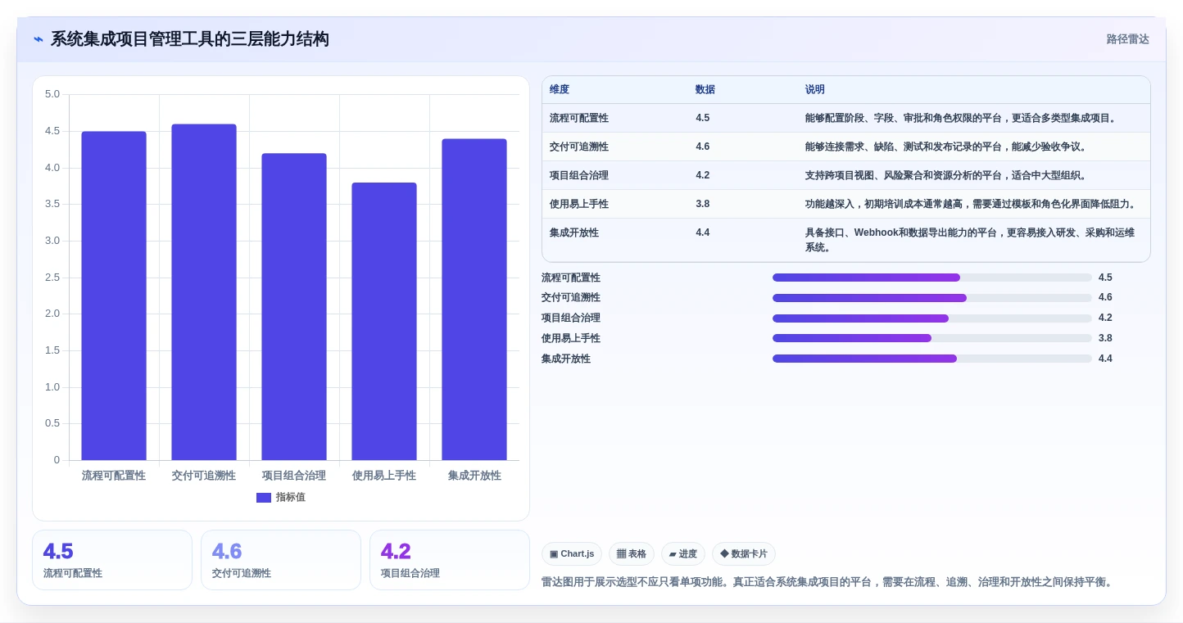This screenshot has width=1183, height=623.
Task: Click the 集成开放性 progress bar
Action: click(932, 359)
